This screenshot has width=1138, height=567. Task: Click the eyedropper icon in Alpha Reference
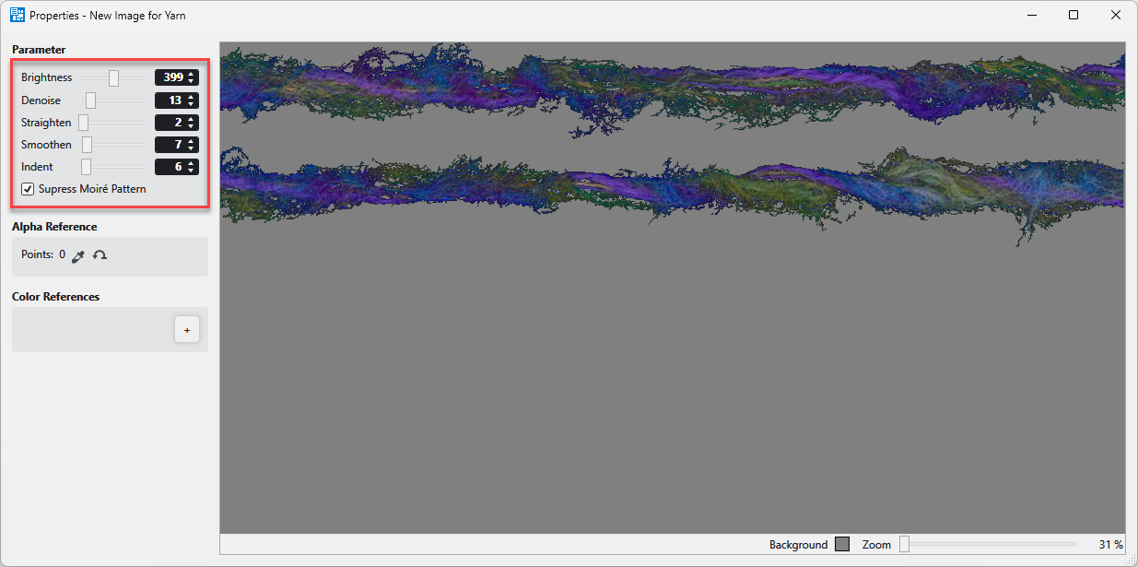tap(78, 255)
